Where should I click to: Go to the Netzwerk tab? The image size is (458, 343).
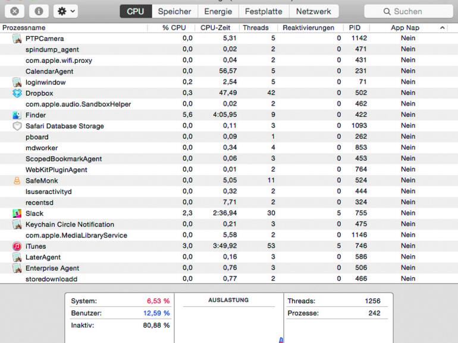pos(313,11)
